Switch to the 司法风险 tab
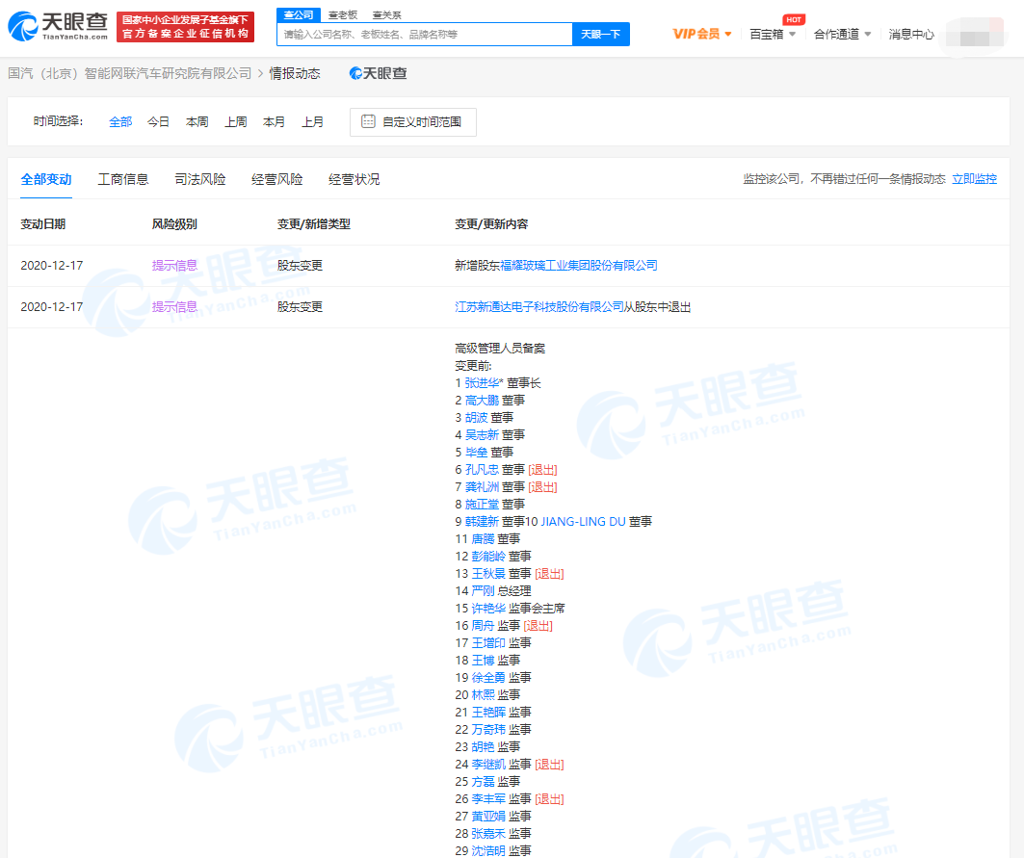Screen dimensions: 1024x858 coord(200,179)
